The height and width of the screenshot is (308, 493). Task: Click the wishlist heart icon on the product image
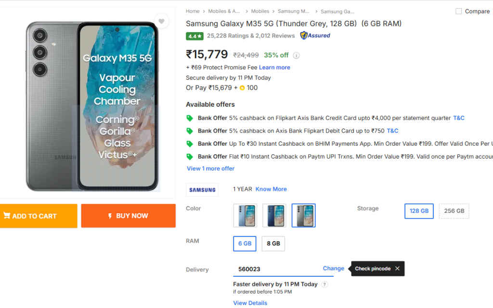pos(161,21)
